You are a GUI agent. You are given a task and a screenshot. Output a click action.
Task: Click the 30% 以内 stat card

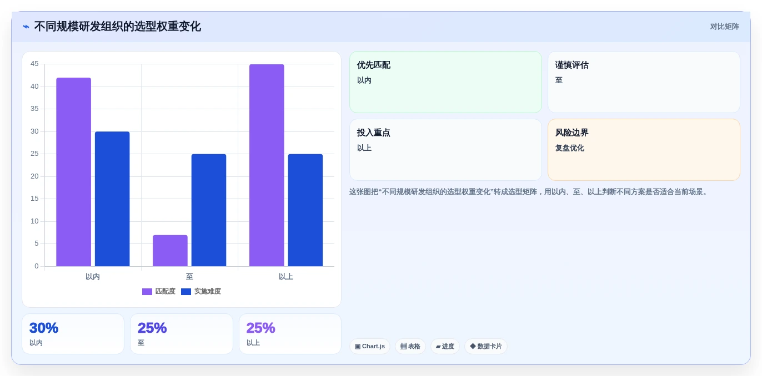click(x=73, y=334)
